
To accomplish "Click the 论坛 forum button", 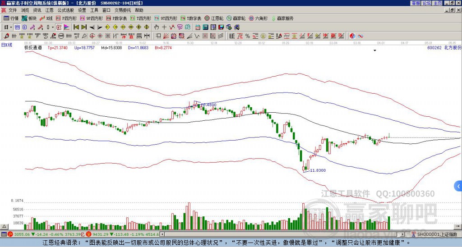I will (427, 3).
